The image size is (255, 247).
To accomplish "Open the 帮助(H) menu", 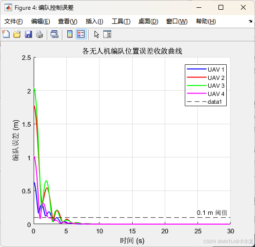I will (x=206, y=21).
